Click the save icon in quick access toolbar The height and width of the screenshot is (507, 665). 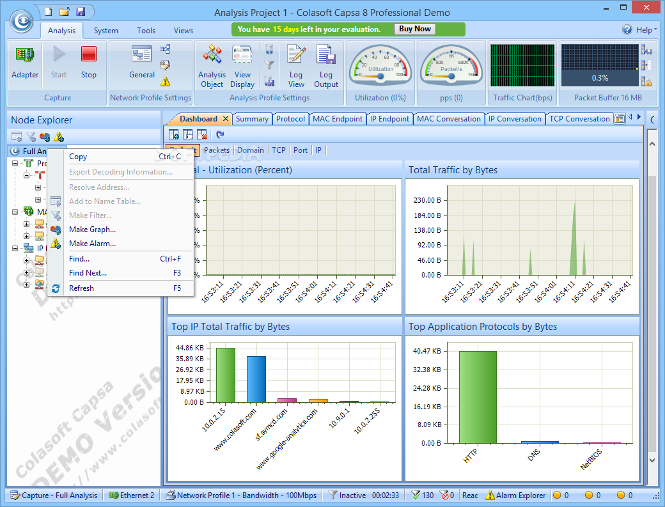click(x=81, y=12)
